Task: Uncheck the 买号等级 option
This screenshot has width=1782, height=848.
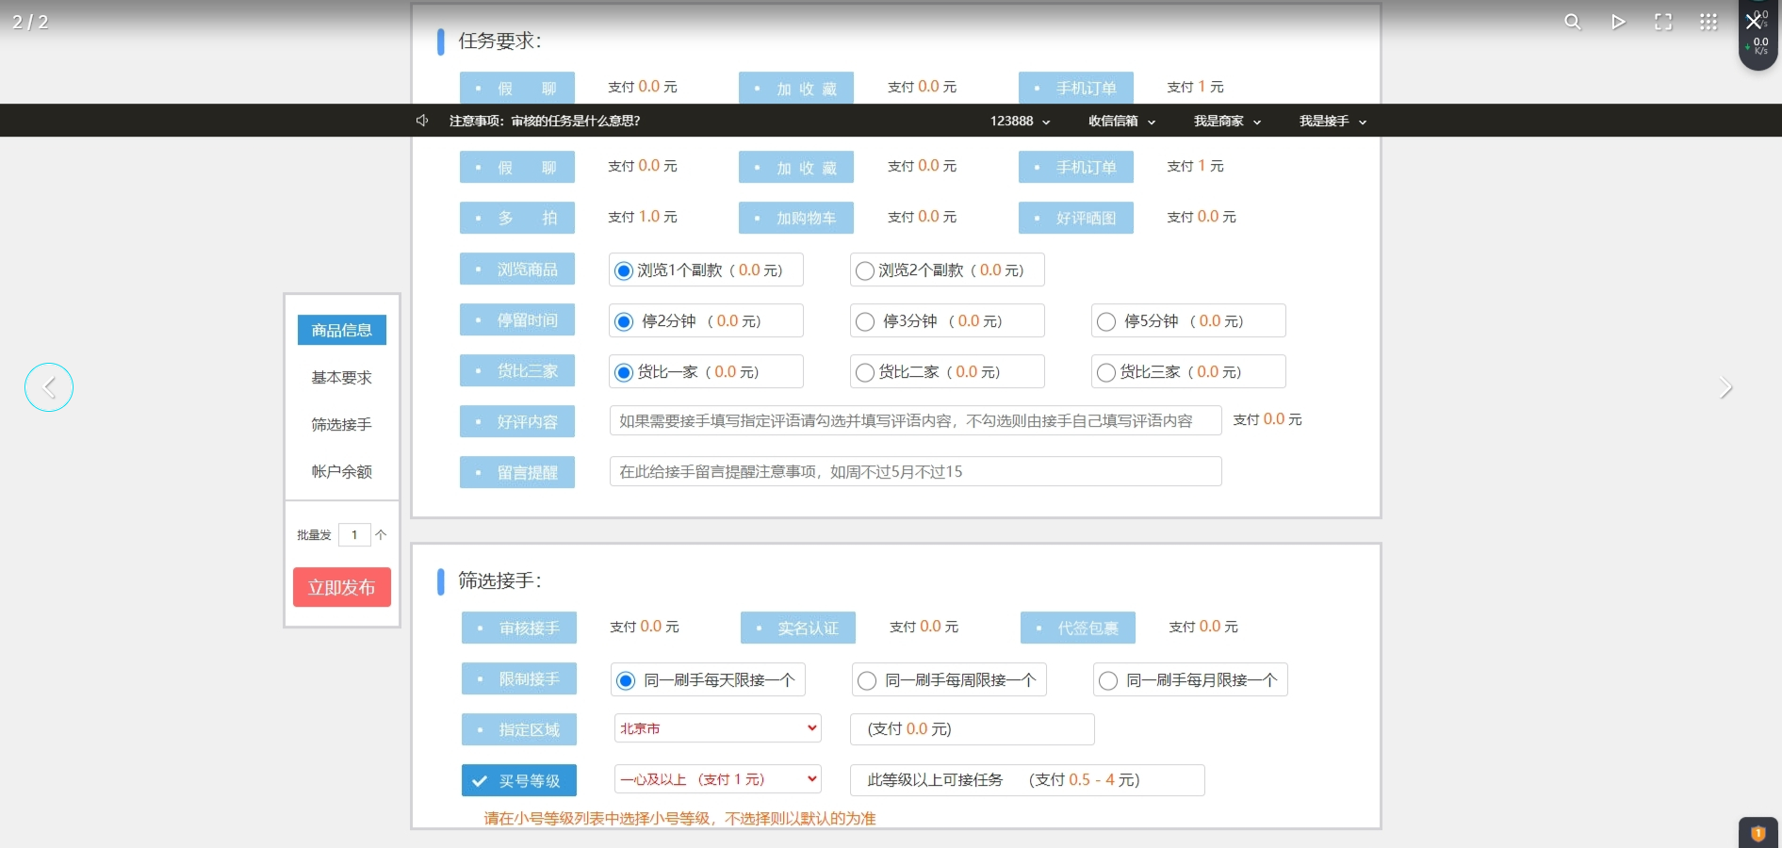Action: [519, 780]
